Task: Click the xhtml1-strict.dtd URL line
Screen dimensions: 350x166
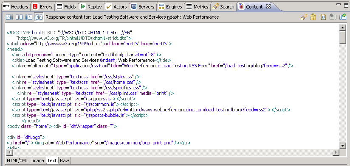Action: (74, 38)
